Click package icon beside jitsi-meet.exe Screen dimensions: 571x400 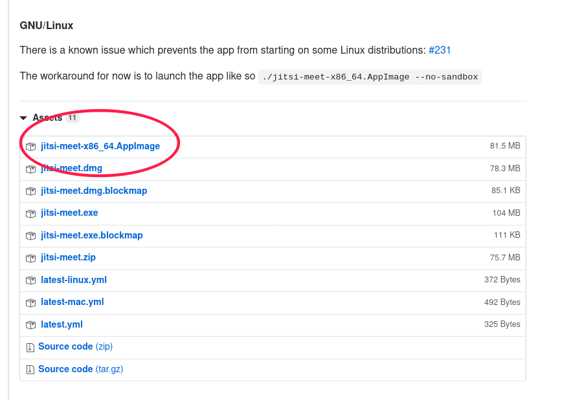pos(30,213)
